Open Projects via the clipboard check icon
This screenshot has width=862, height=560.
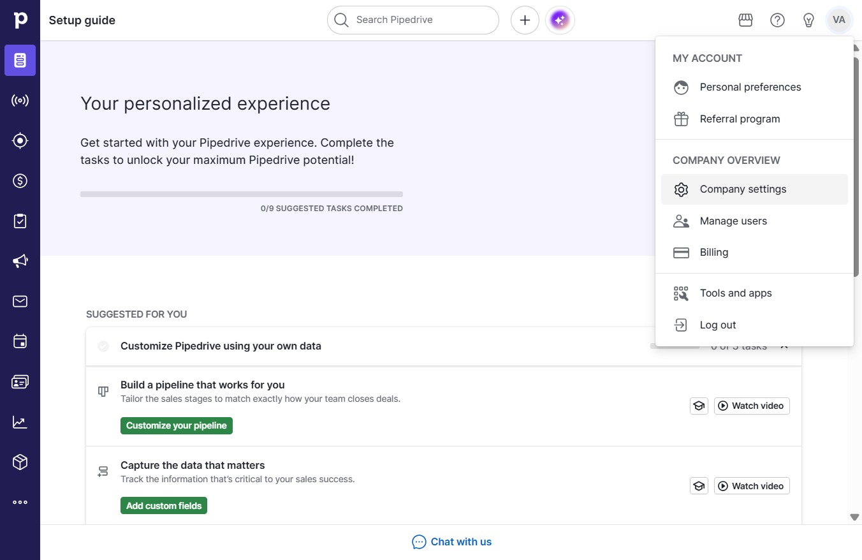click(20, 221)
